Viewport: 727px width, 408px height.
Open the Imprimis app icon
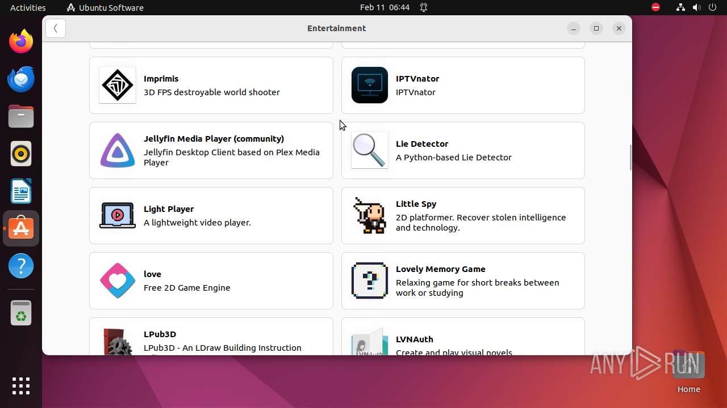click(x=118, y=85)
